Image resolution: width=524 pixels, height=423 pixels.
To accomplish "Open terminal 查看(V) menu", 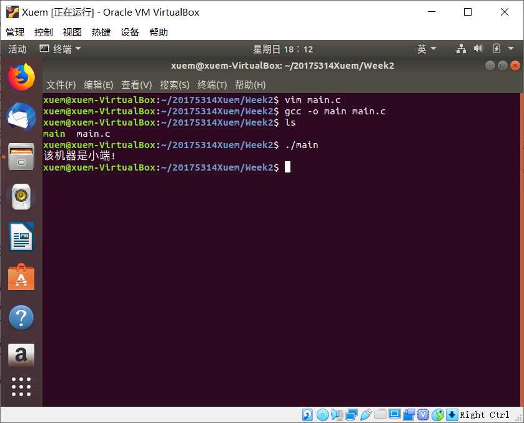I will [136, 85].
